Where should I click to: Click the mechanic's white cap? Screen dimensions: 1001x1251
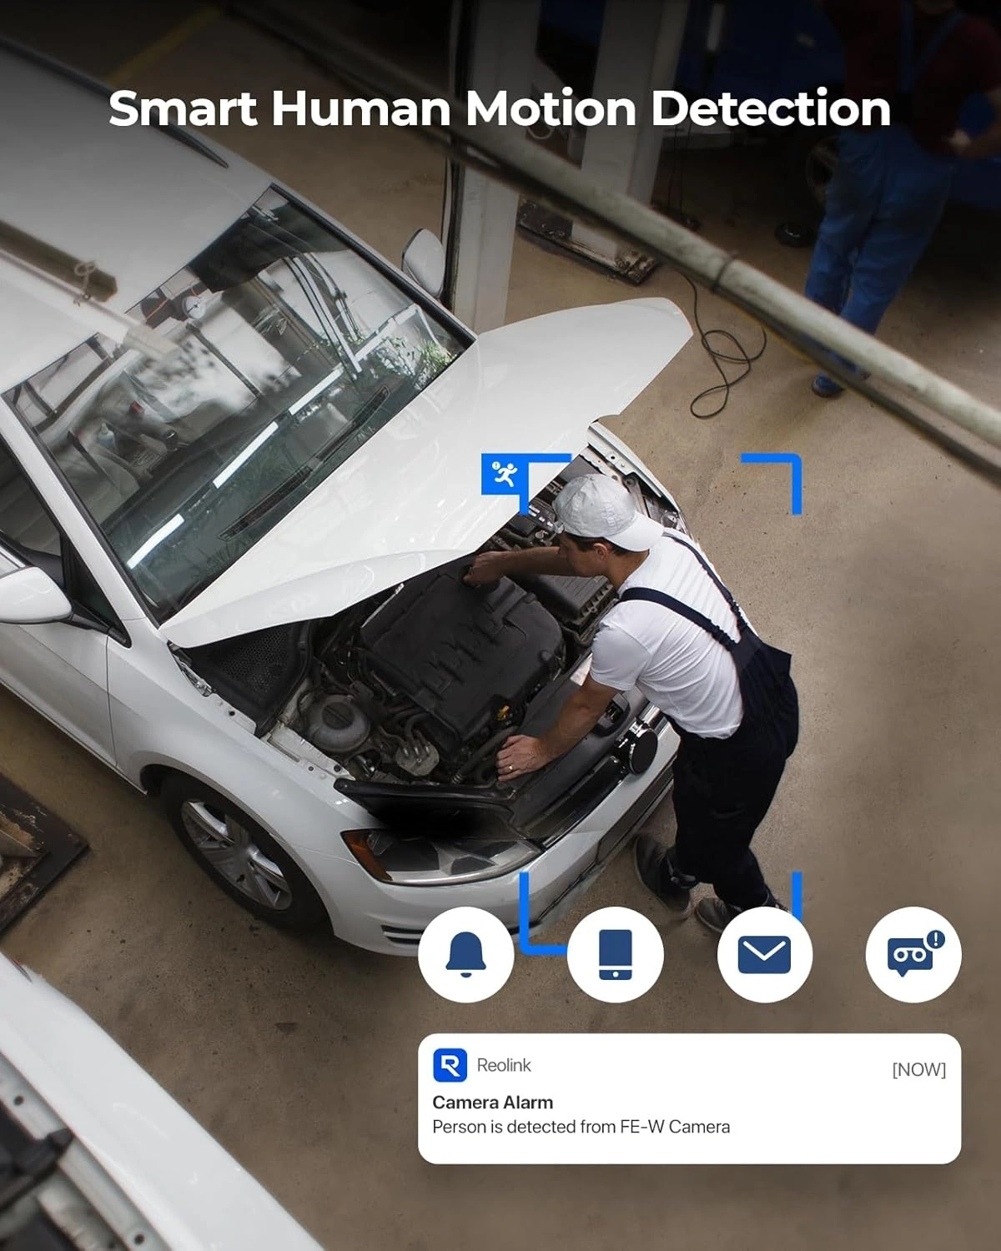601,510
